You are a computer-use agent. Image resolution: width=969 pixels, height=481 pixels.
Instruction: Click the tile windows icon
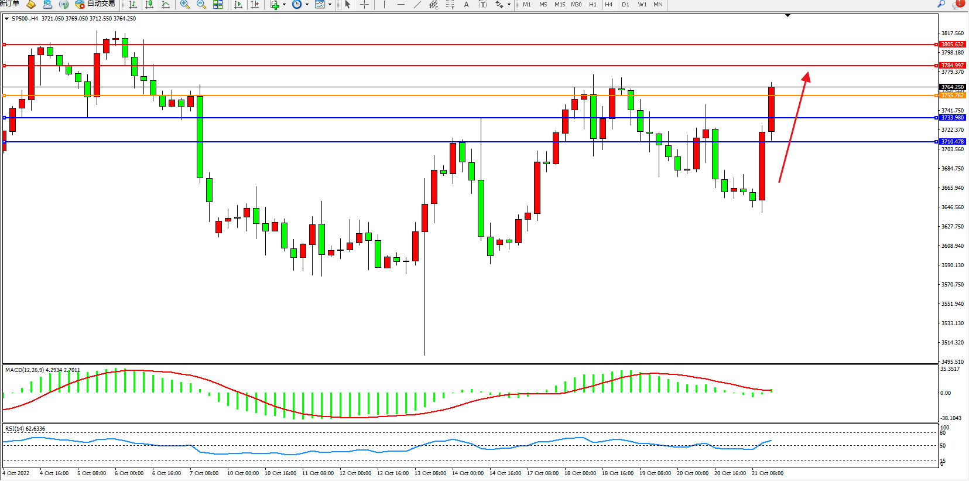click(x=218, y=5)
